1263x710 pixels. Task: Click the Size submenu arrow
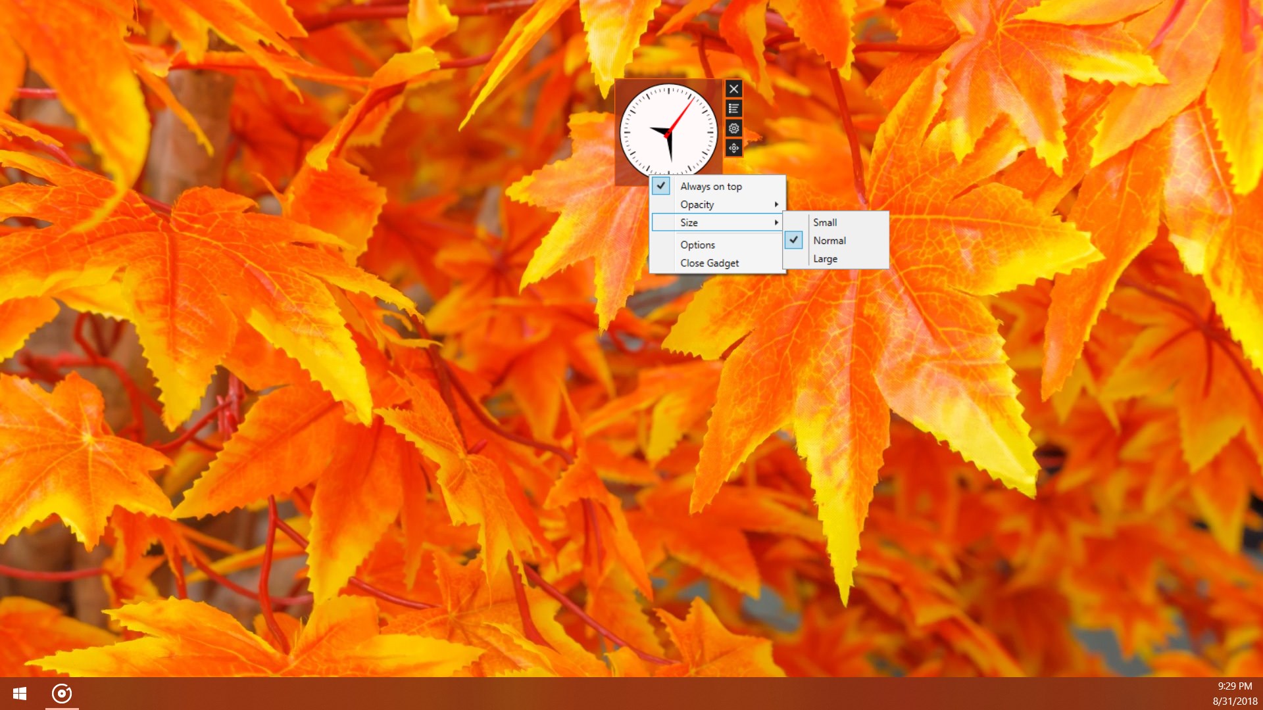[776, 223]
